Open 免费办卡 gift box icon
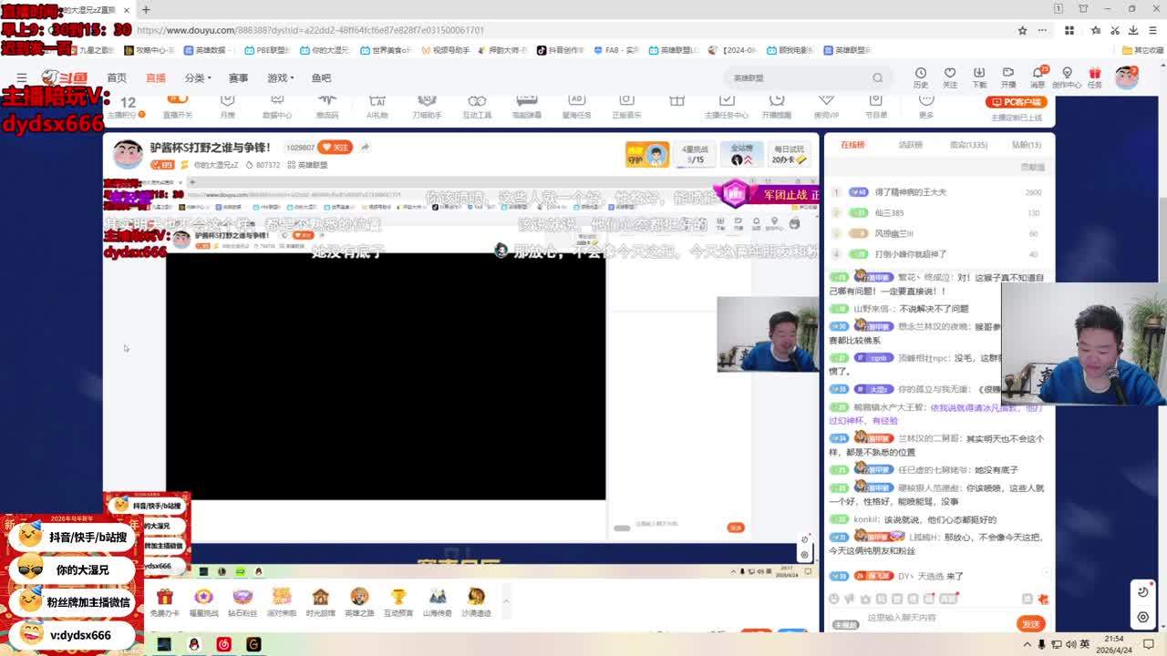1167x656 pixels. pos(164,600)
